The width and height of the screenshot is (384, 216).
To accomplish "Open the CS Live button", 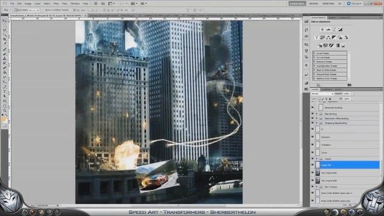I will pyautogui.click(x=354, y=4).
